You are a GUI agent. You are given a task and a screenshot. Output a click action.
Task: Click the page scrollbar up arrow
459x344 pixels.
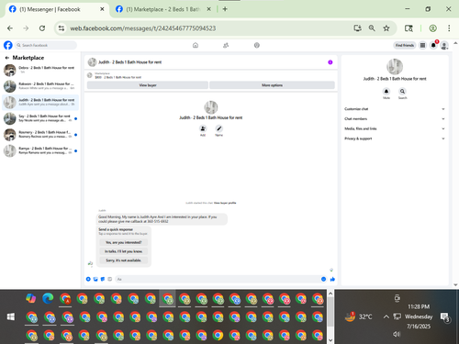tap(455, 43)
